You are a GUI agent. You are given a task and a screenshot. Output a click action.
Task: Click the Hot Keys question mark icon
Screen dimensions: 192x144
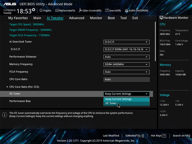point(164,136)
